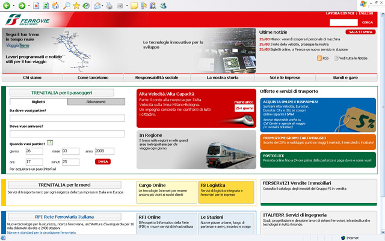Screen dimensions: 385x241
Task: Click the SALA STAMPA button
Action: coord(360,32)
